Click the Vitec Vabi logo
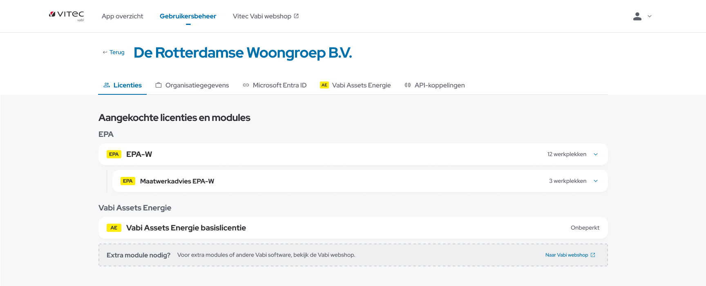This screenshot has height=286, width=706. point(67,16)
